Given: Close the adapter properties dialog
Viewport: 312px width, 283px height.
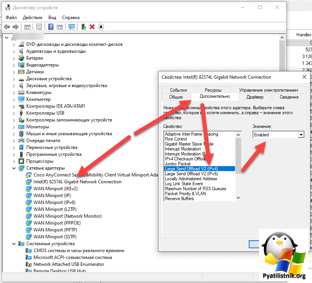Looking at the screenshot, I should 304,77.
